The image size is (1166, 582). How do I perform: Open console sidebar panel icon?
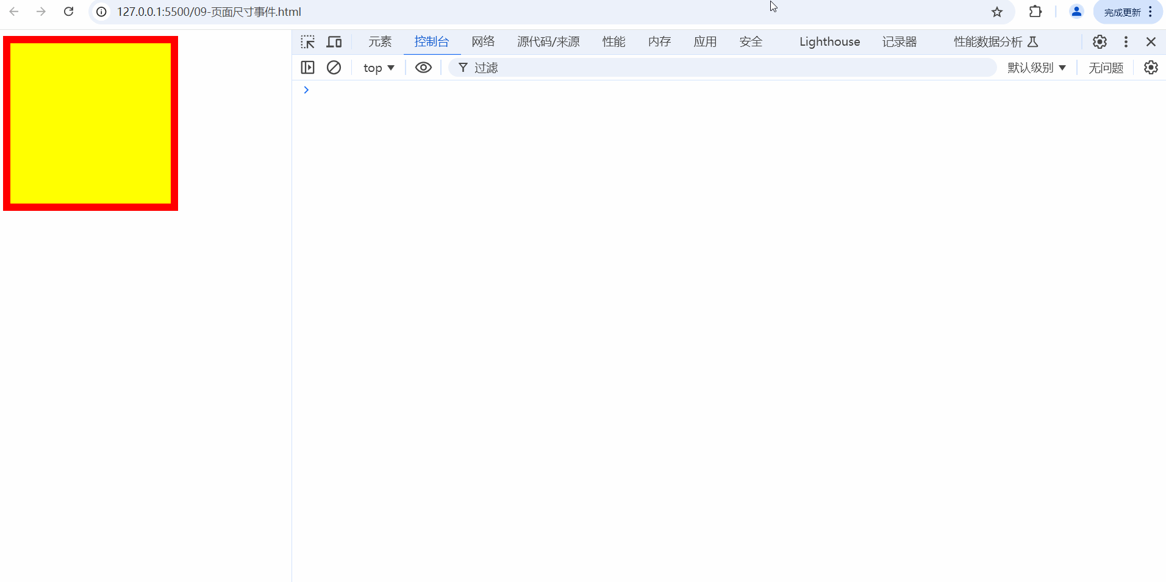[308, 67]
